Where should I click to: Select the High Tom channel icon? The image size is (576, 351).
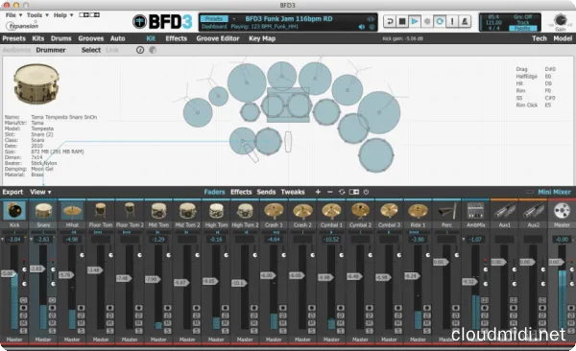(x=216, y=211)
